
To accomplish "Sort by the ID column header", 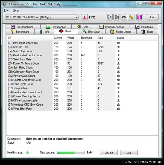I will tap(30, 38).
